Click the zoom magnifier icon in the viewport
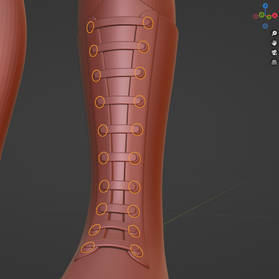Screen dimensions: 279x279 [x=274, y=33]
